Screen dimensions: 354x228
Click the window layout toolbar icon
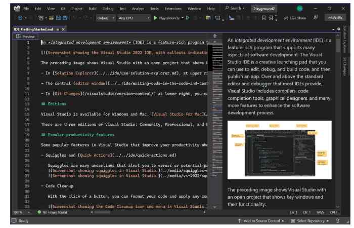[x=217, y=18]
